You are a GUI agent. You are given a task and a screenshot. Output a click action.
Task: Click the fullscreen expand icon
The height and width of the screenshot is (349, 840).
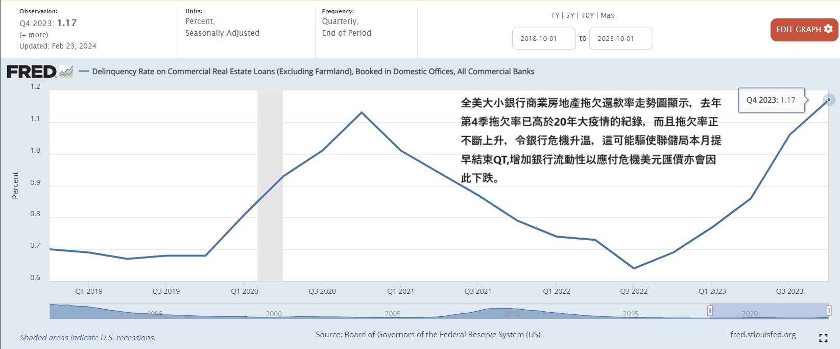click(823, 338)
